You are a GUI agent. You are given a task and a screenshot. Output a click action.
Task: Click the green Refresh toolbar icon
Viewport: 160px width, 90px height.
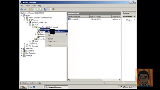[37, 9]
